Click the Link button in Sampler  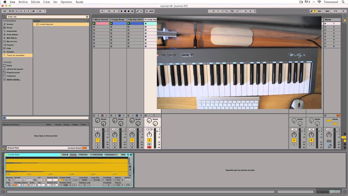tap(75, 180)
